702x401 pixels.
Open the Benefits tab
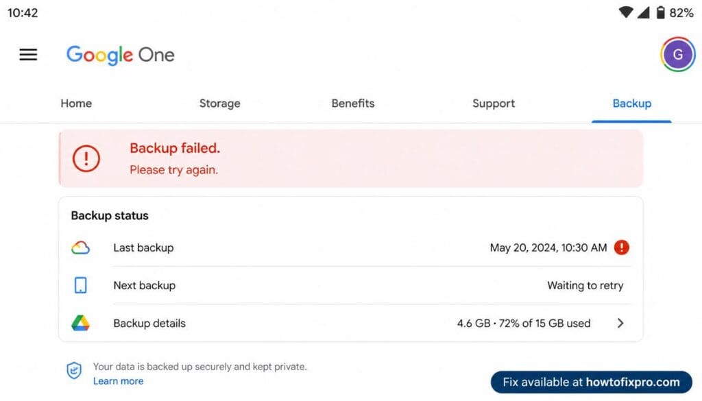(353, 104)
